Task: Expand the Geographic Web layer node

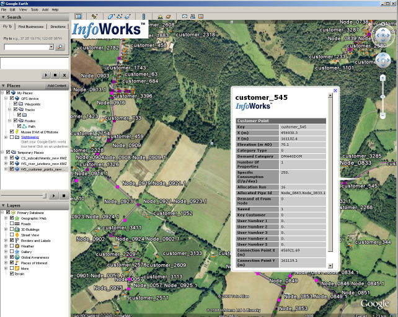Action: click(6, 218)
